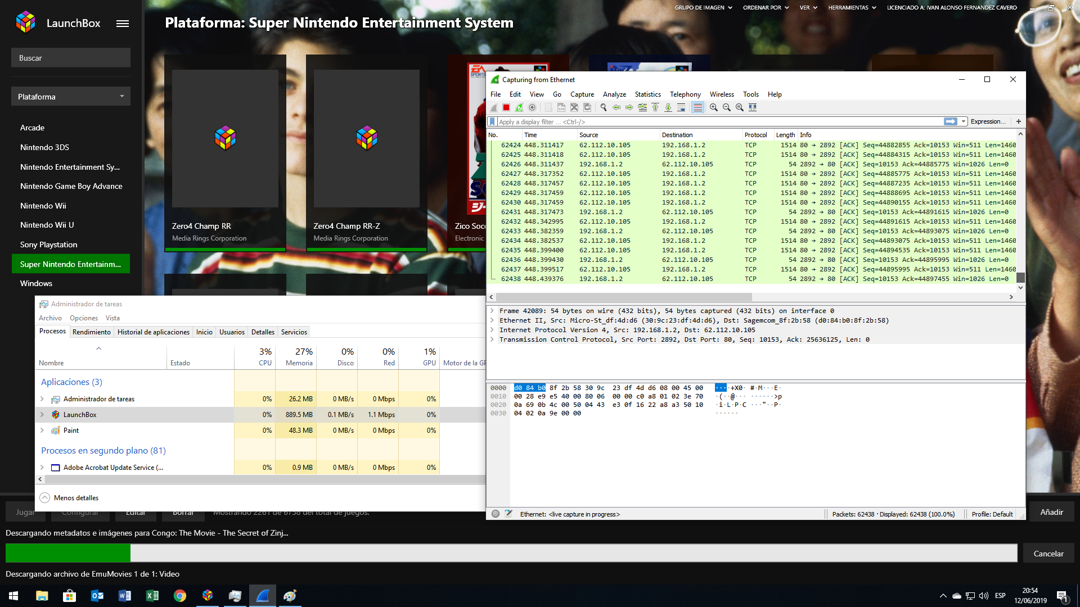Switch to the Rendimiento tab
The image size is (1080, 607).
pos(92,332)
